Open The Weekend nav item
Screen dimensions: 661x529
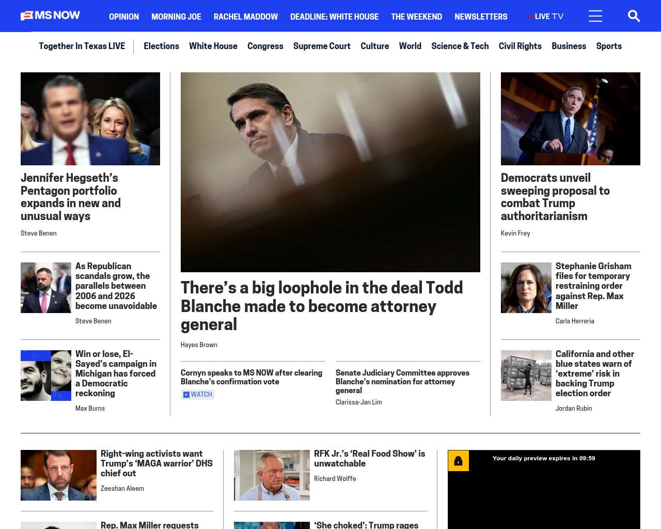[416, 17]
